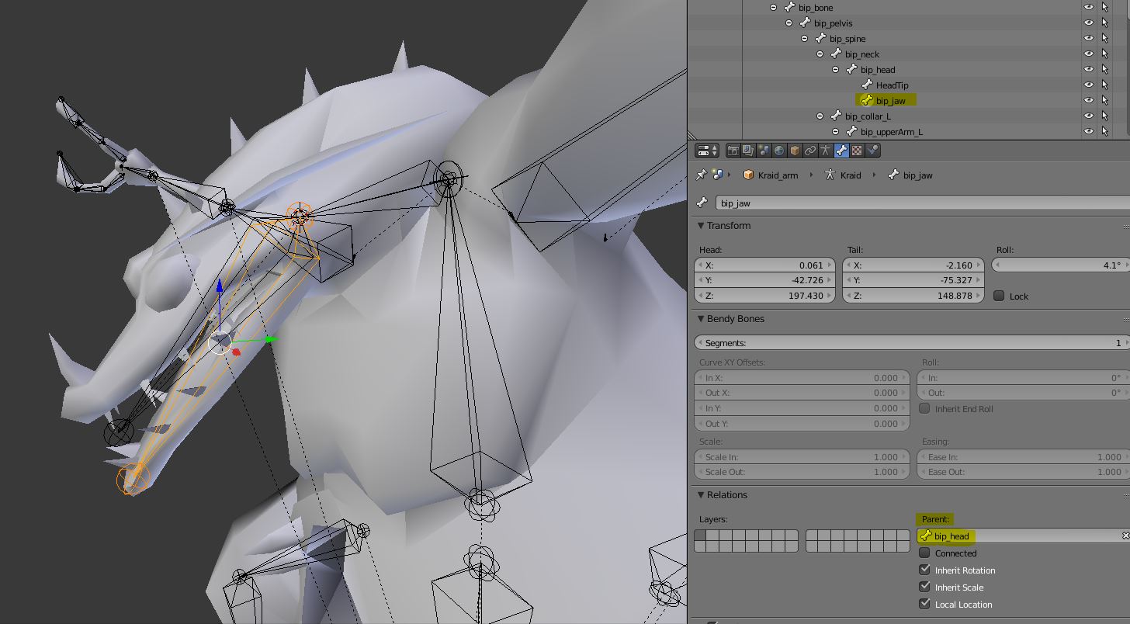Screen dimensions: 1130x624
Task: Hide the bip_spine bone with its eye icon
Action: point(1089,39)
